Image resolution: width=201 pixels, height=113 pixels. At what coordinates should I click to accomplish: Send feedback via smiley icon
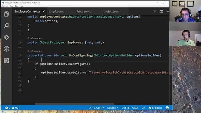167,108
